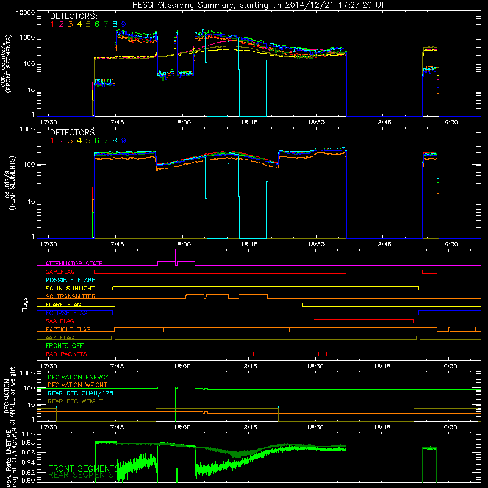Click the DECIMATION_ENERGY legend label
Screen dimensions: 488x488
pyautogui.click(x=78, y=377)
